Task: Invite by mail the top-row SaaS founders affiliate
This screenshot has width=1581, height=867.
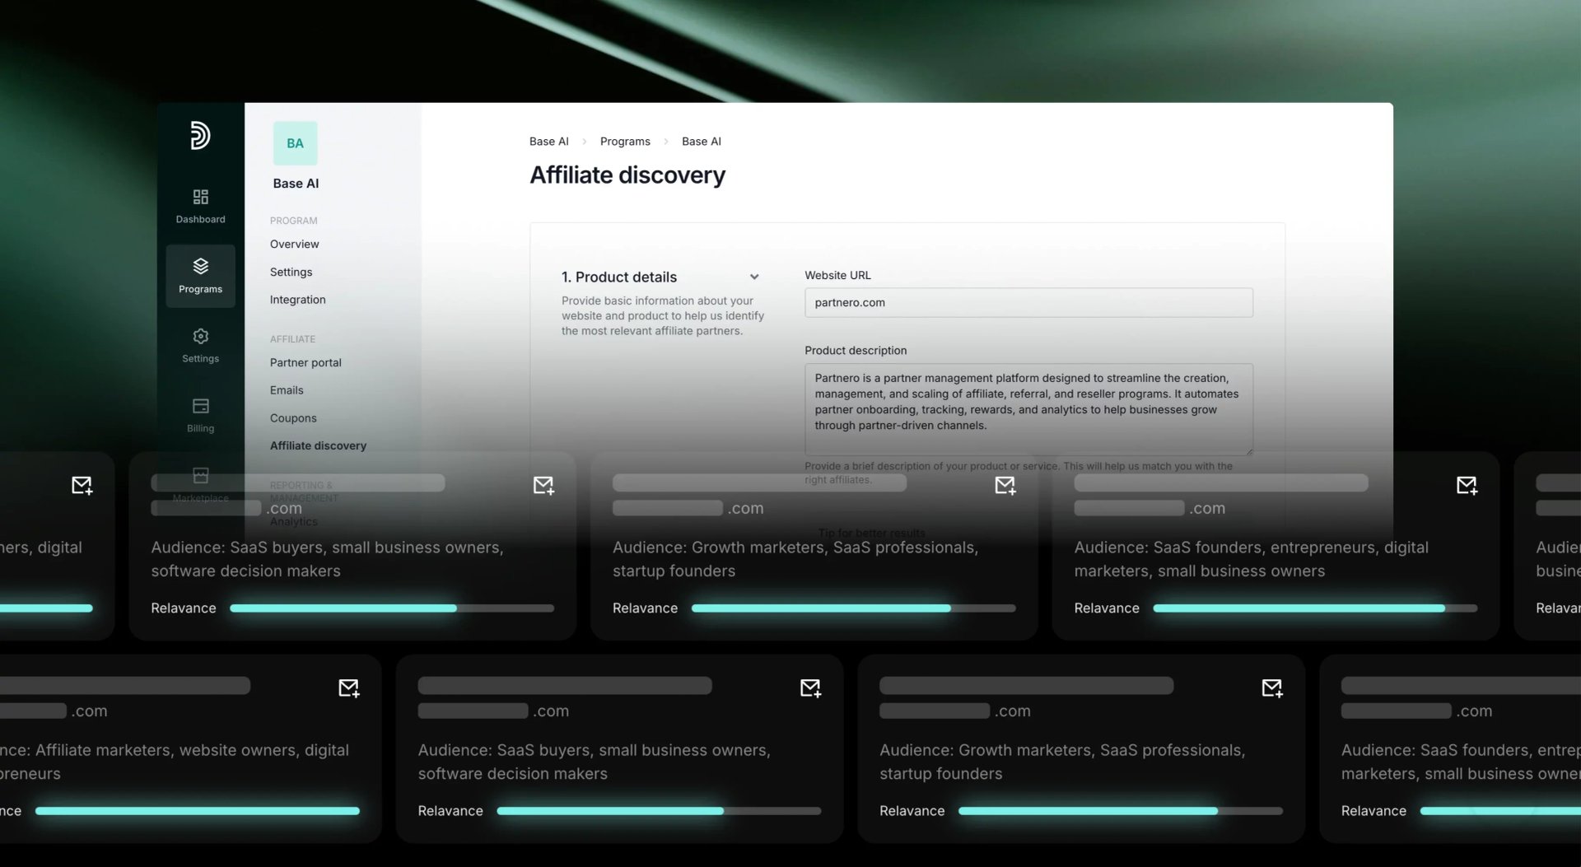Action: [x=1467, y=485]
